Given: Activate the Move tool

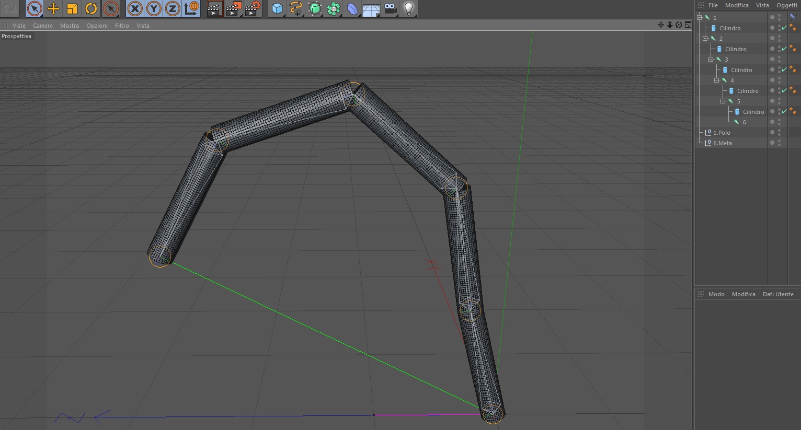Looking at the screenshot, I should 53,8.
